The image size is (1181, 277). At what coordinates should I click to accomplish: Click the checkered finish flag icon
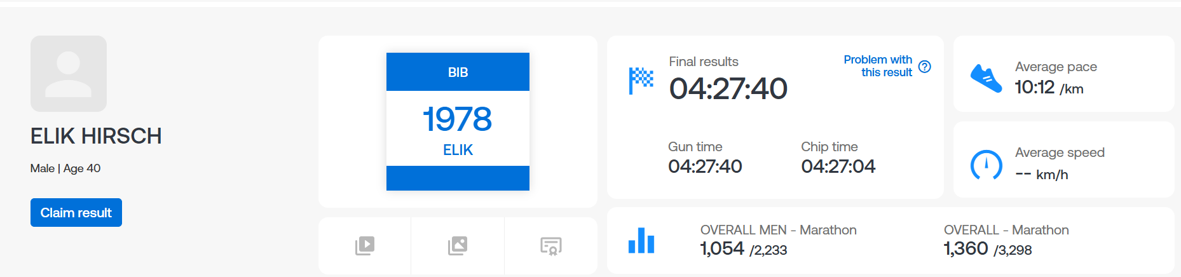pos(641,81)
